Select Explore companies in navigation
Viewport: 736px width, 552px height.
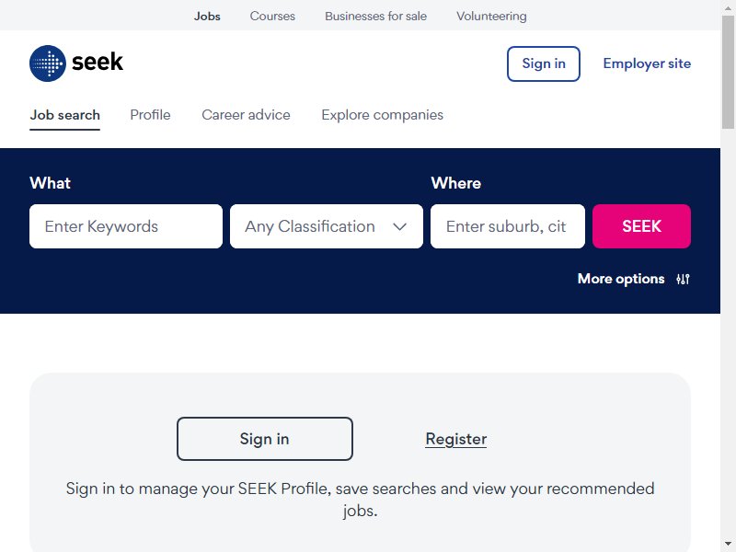pyautogui.click(x=382, y=115)
